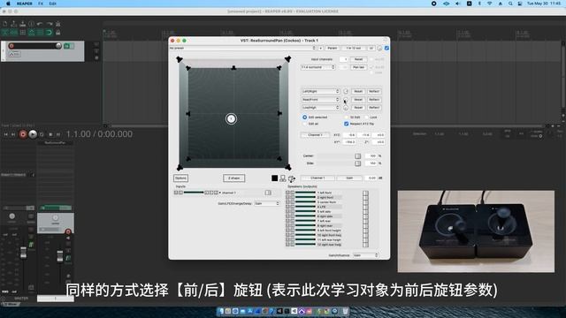Click the project settings info icon

pos(32,24)
